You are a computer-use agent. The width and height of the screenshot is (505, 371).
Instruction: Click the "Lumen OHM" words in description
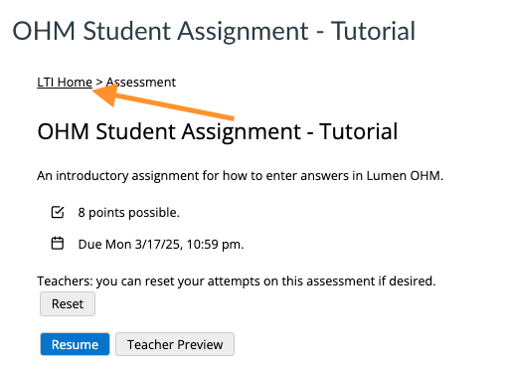pyautogui.click(x=405, y=175)
